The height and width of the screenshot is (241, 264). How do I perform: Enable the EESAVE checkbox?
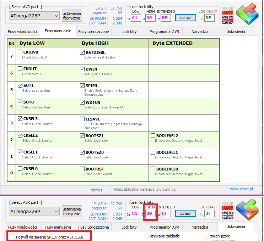[82, 119]
